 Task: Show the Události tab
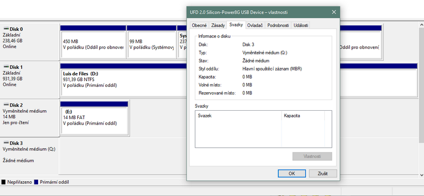(x=301, y=25)
